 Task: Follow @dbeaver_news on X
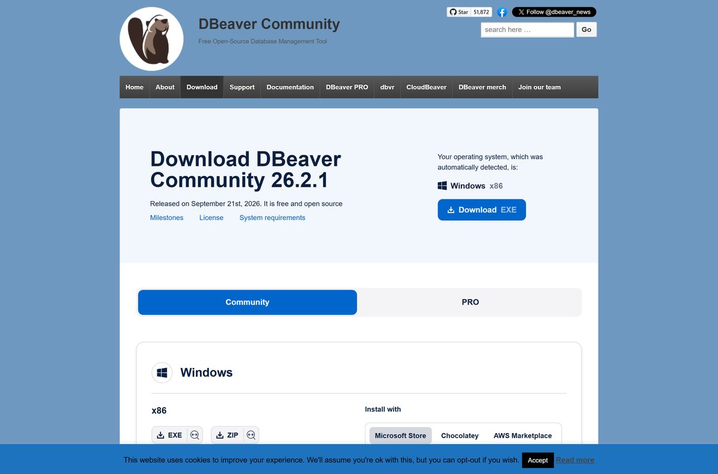554,12
